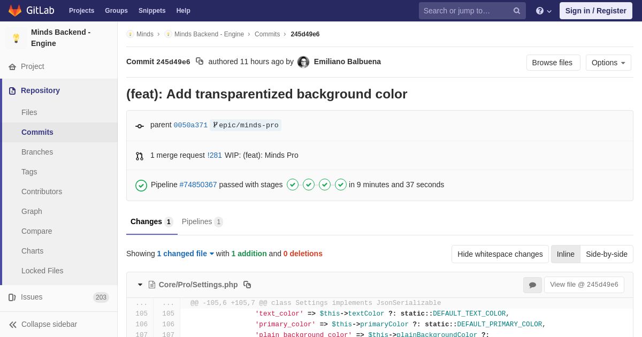The height and width of the screenshot is (337, 642).
Task: Click Hide whitespace changes button
Action: pyautogui.click(x=500, y=254)
